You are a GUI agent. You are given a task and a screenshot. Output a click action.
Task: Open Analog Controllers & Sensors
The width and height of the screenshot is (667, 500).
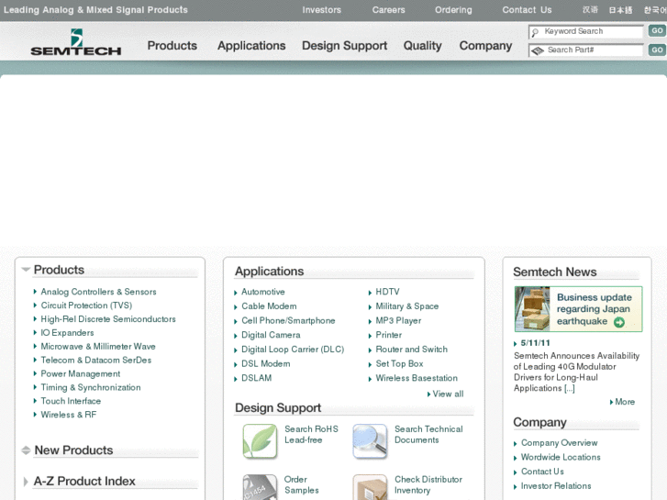(x=98, y=292)
